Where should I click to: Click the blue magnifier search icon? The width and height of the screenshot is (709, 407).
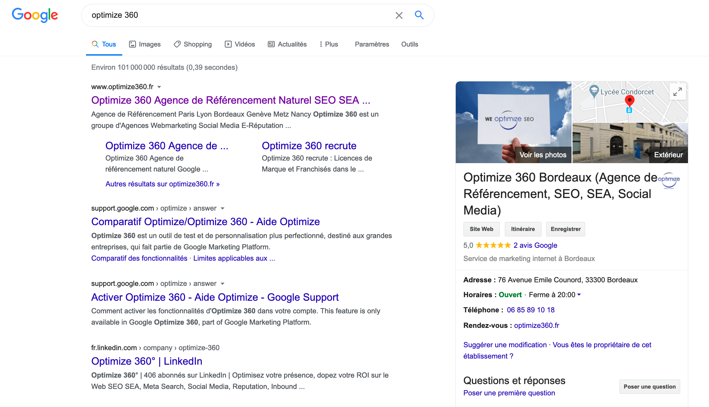[419, 15]
